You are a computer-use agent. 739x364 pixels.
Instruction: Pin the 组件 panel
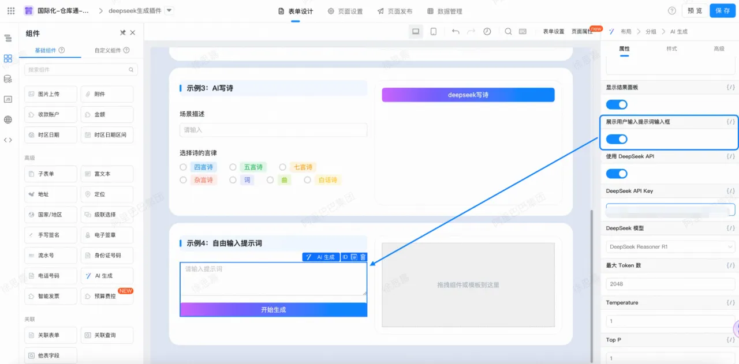(x=123, y=33)
